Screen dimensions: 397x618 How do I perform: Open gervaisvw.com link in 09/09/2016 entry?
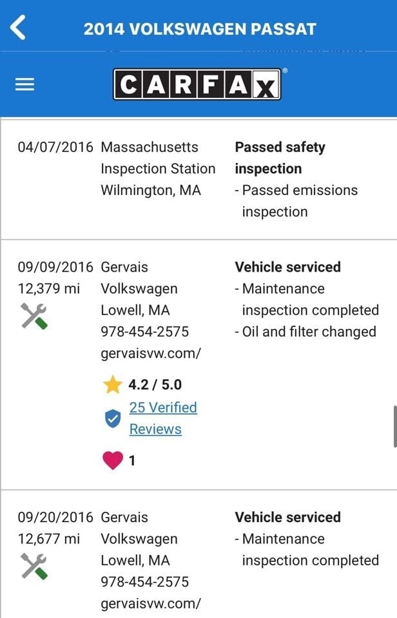coord(151,353)
